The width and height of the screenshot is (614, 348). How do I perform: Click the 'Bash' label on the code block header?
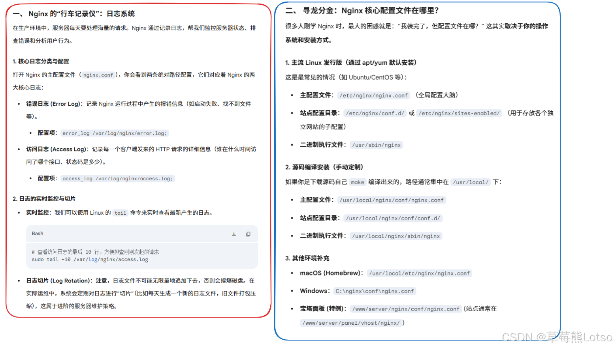point(38,234)
